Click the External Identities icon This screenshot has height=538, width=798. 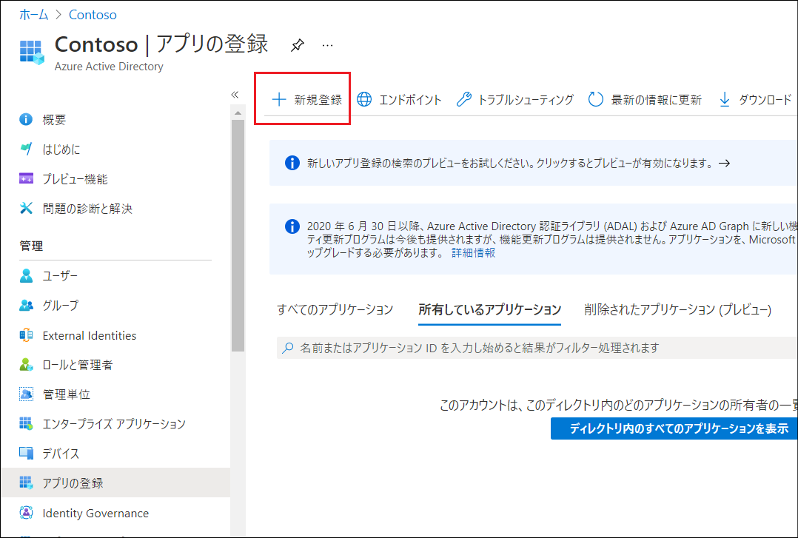pyautogui.click(x=26, y=335)
